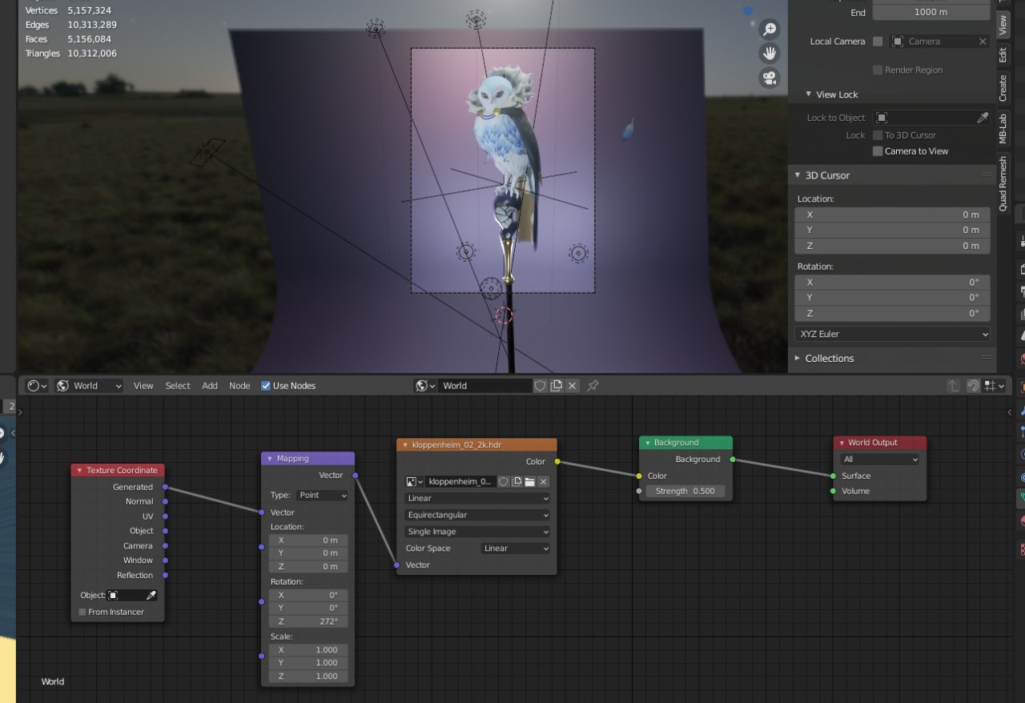Click the eyedropper in the Texture Coordinate Object field

click(x=151, y=596)
